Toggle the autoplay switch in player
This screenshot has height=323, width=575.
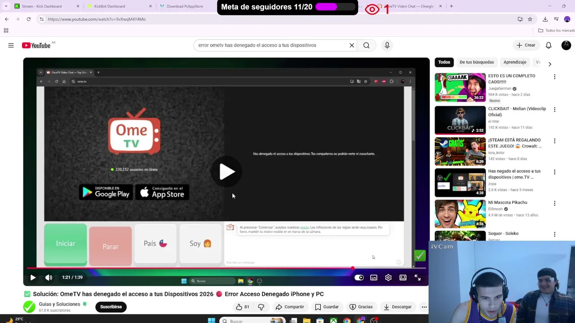359,278
